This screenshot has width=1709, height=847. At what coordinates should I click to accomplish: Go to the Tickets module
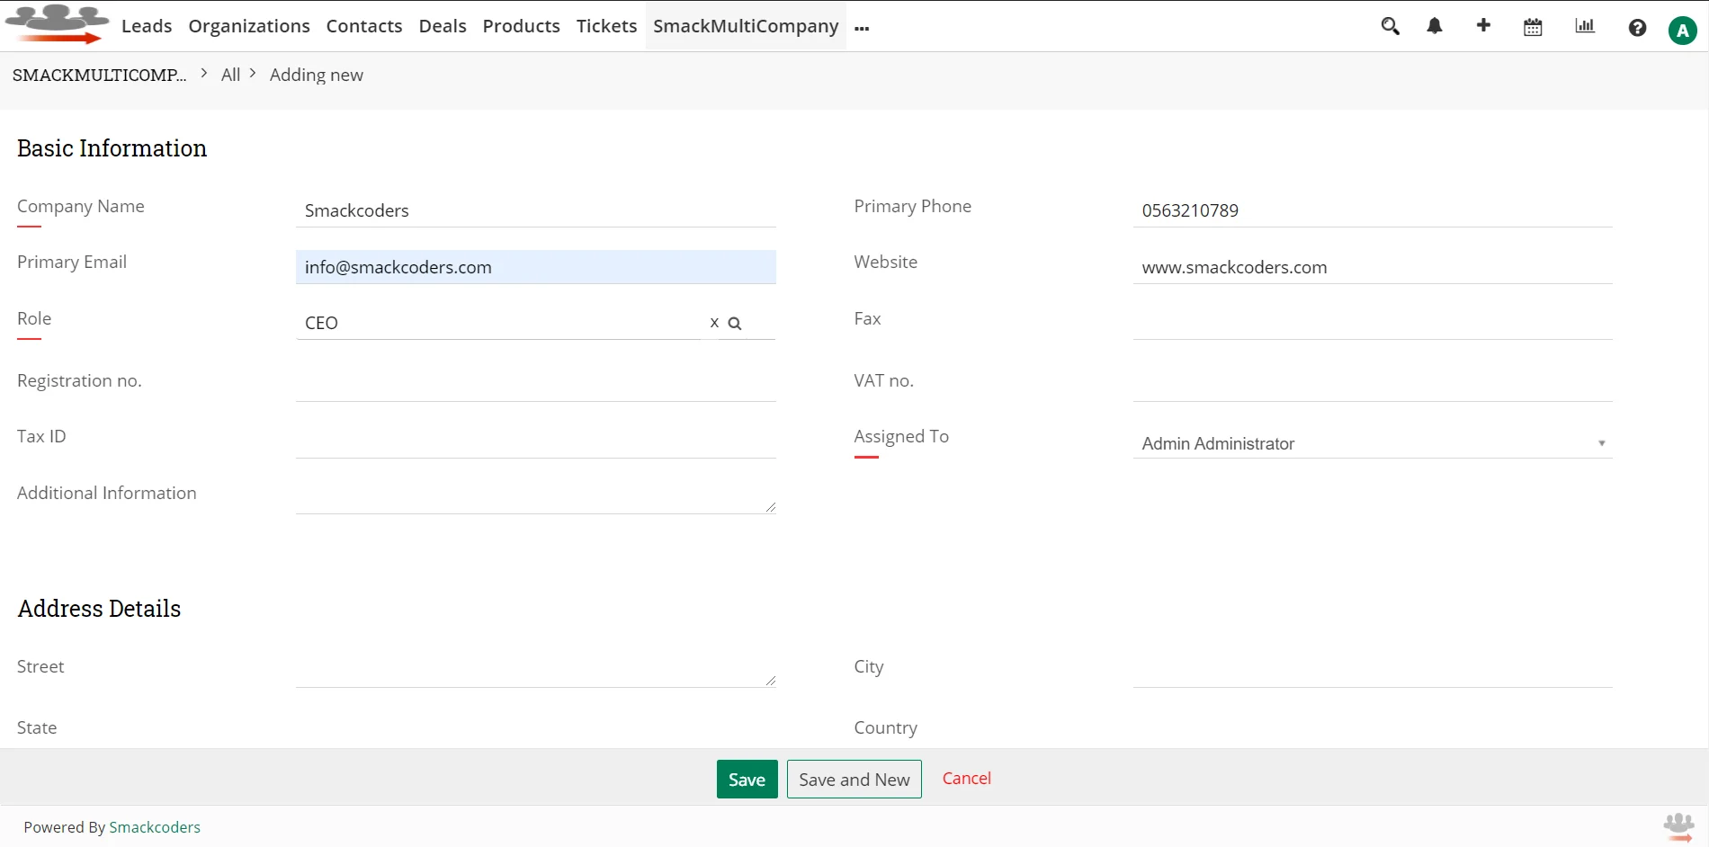coord(605,26)
